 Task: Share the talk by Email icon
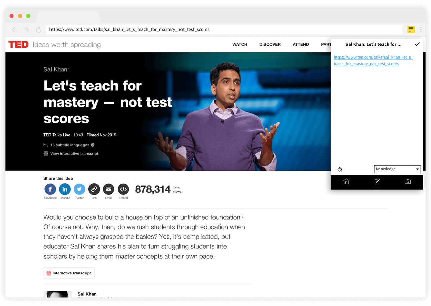pyautogui.click(x=108, y=189)
